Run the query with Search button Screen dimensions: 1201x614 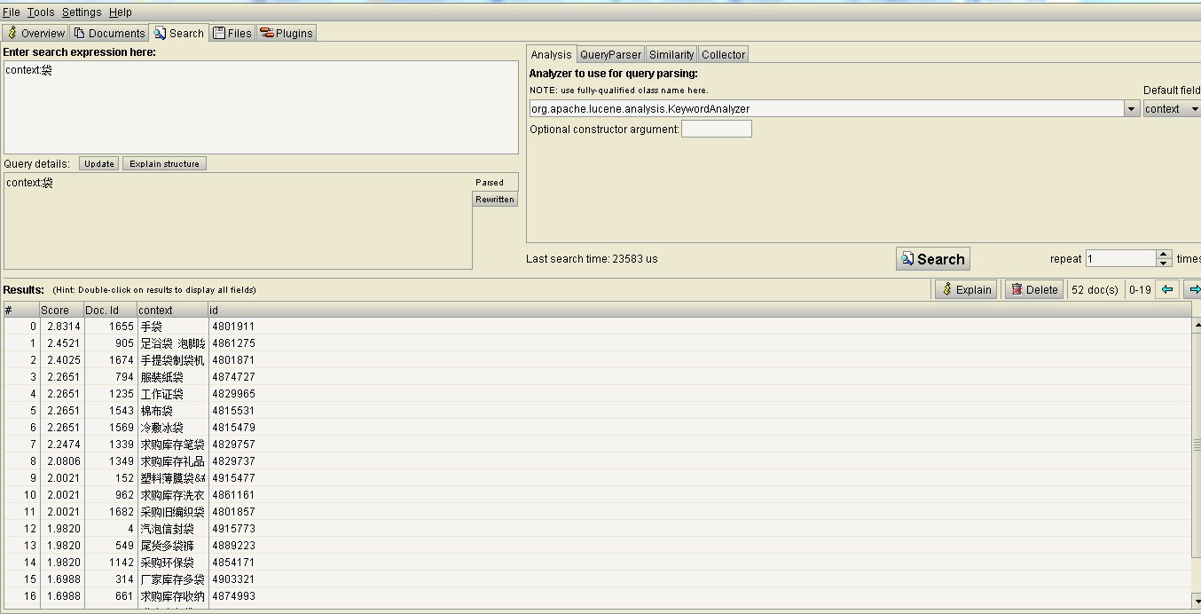933,258
